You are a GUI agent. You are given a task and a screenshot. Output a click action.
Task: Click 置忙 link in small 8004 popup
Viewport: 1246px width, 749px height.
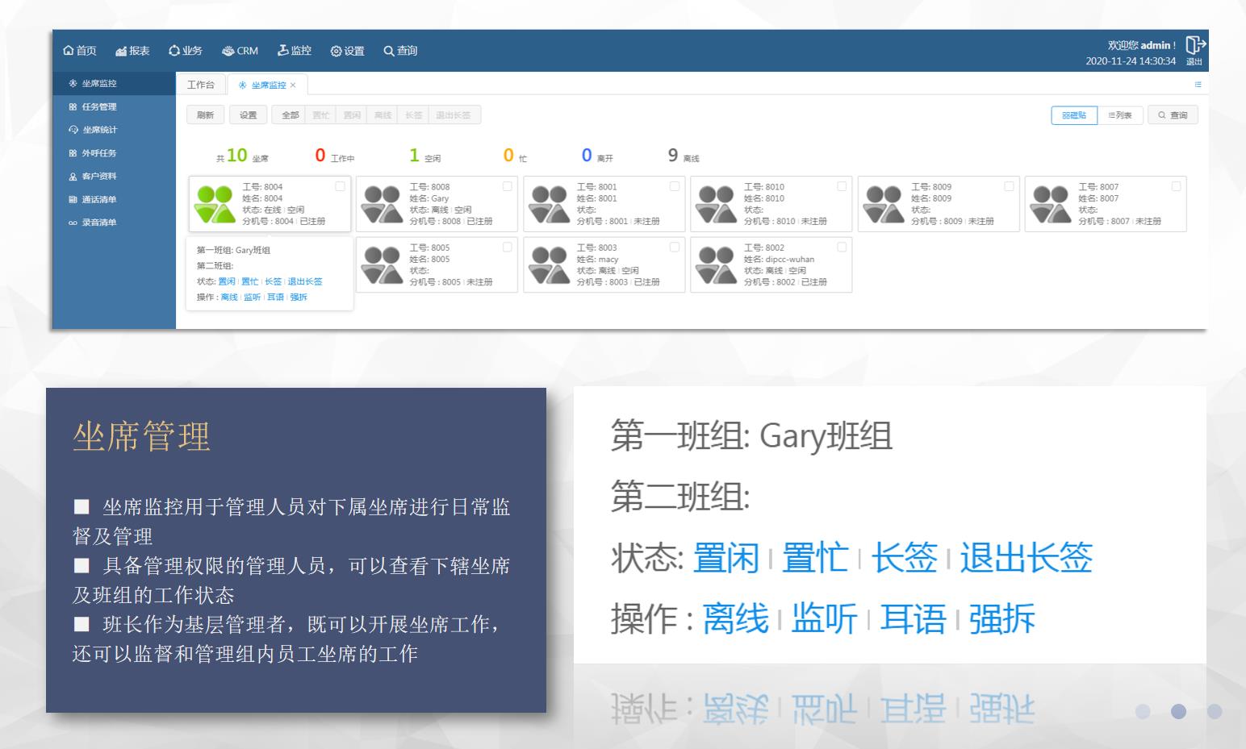(250, 281)
